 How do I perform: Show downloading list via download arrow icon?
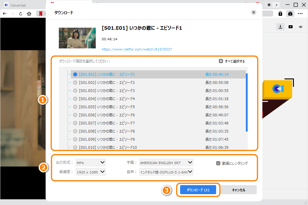(280, 27)
